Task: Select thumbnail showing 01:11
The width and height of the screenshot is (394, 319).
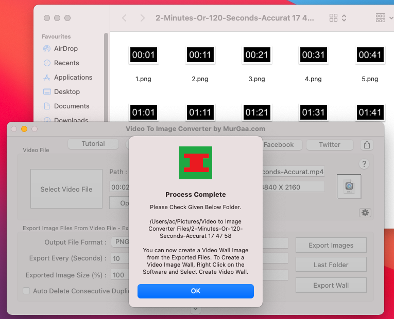Action: pos(200,112)
